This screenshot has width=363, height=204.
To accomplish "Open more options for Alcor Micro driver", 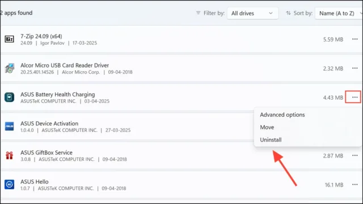I will 354,68.
